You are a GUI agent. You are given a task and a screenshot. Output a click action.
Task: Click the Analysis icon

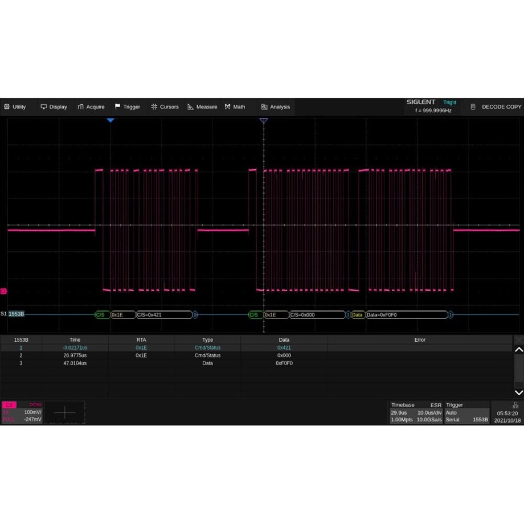click(x=264, y=107)
